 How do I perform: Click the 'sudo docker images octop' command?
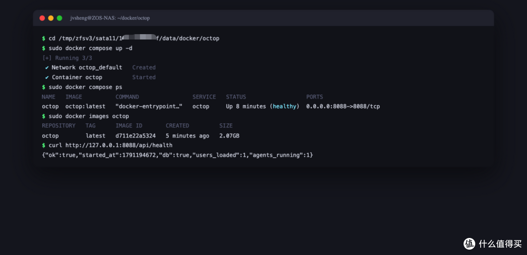(89, 116)
